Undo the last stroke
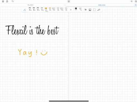Image resolution: width=137 pixels, height=102 pixels. [x=13, y=1]
